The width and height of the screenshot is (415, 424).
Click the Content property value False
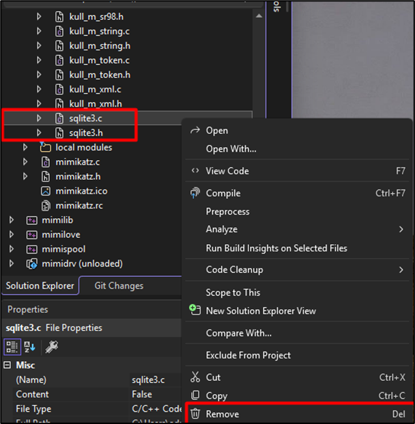coord(142,395)
